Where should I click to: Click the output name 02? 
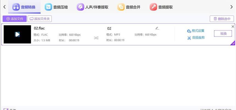(109, 29)
